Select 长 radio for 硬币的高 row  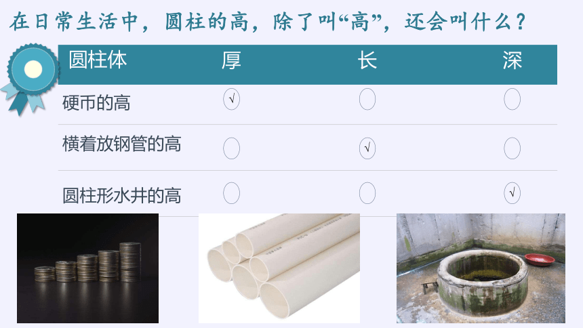(367, 100)
